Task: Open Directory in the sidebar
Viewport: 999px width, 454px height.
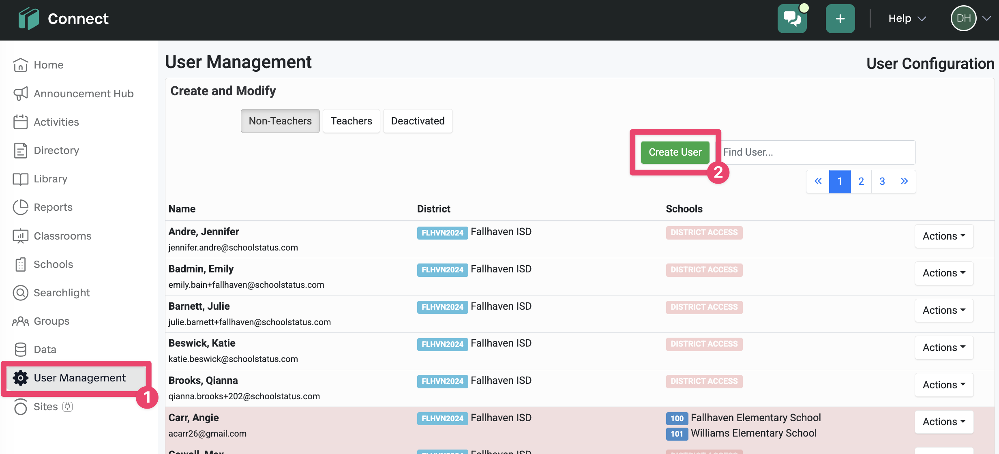Action: pos(56,150)
